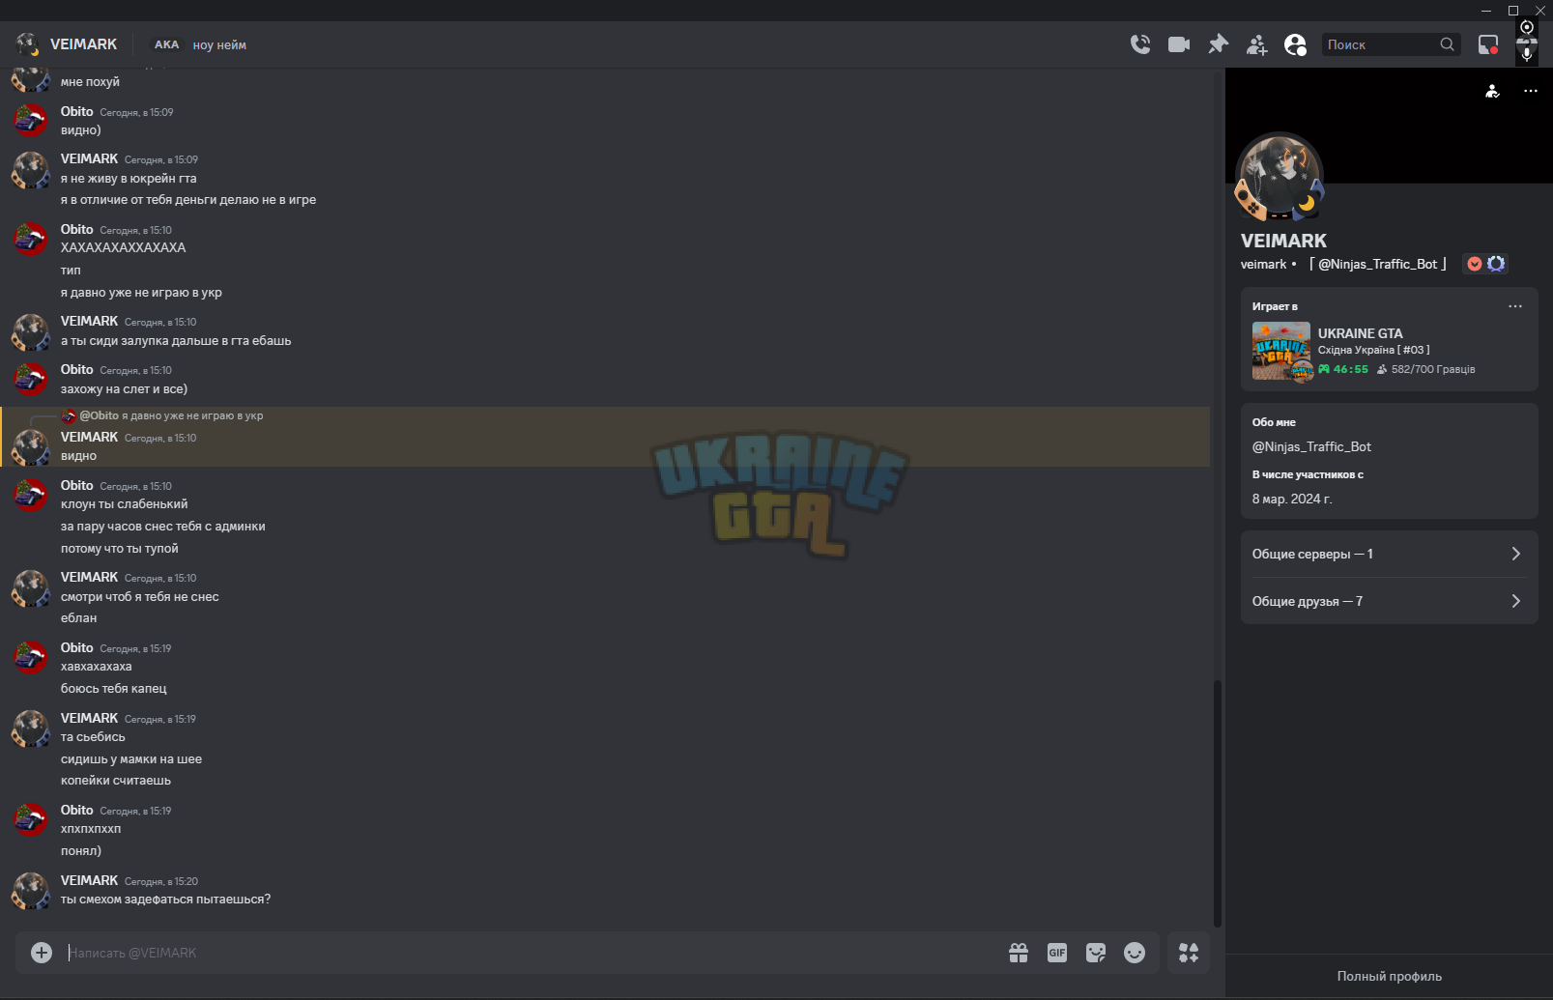Click the Східна Україна [ #03 ] server text

click(1374, 350)
